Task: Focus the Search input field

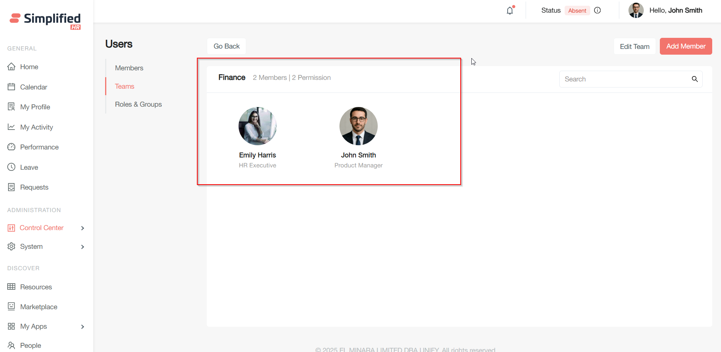Action: coord(625,79)
